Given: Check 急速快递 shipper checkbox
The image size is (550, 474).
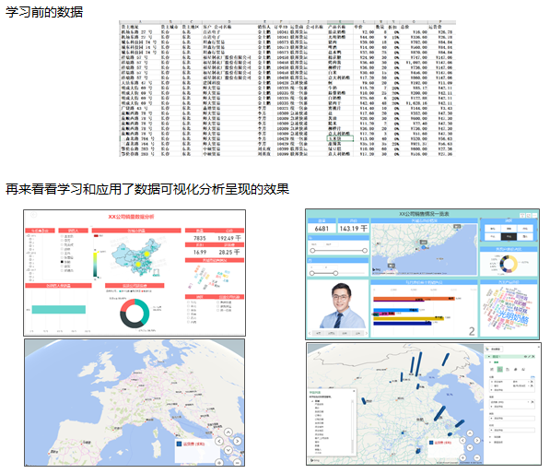Looking at the screenshot, I should (217, 302).
